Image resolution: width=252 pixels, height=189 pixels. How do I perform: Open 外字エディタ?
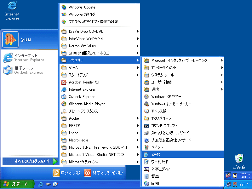tap(183, 169)
